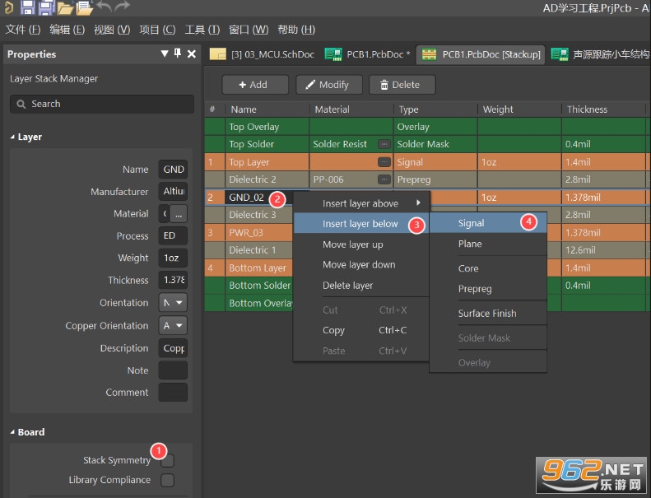Image resolution: width=651 pixels, height=498 pixels.
Task: Click the Search field in Properties
Action: coord(102,104)
